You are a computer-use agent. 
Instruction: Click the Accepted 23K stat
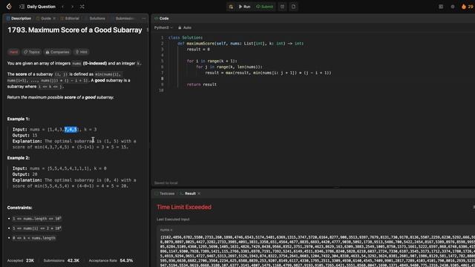pyautogui.click(x=21, y=260)
